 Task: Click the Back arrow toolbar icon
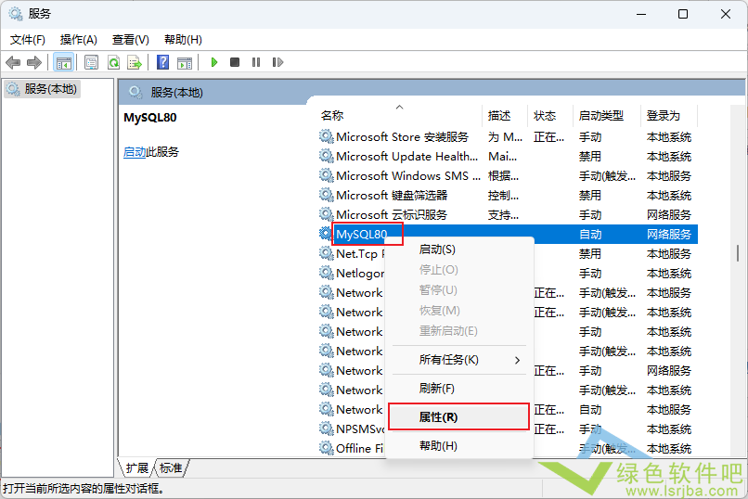[13, 62]
